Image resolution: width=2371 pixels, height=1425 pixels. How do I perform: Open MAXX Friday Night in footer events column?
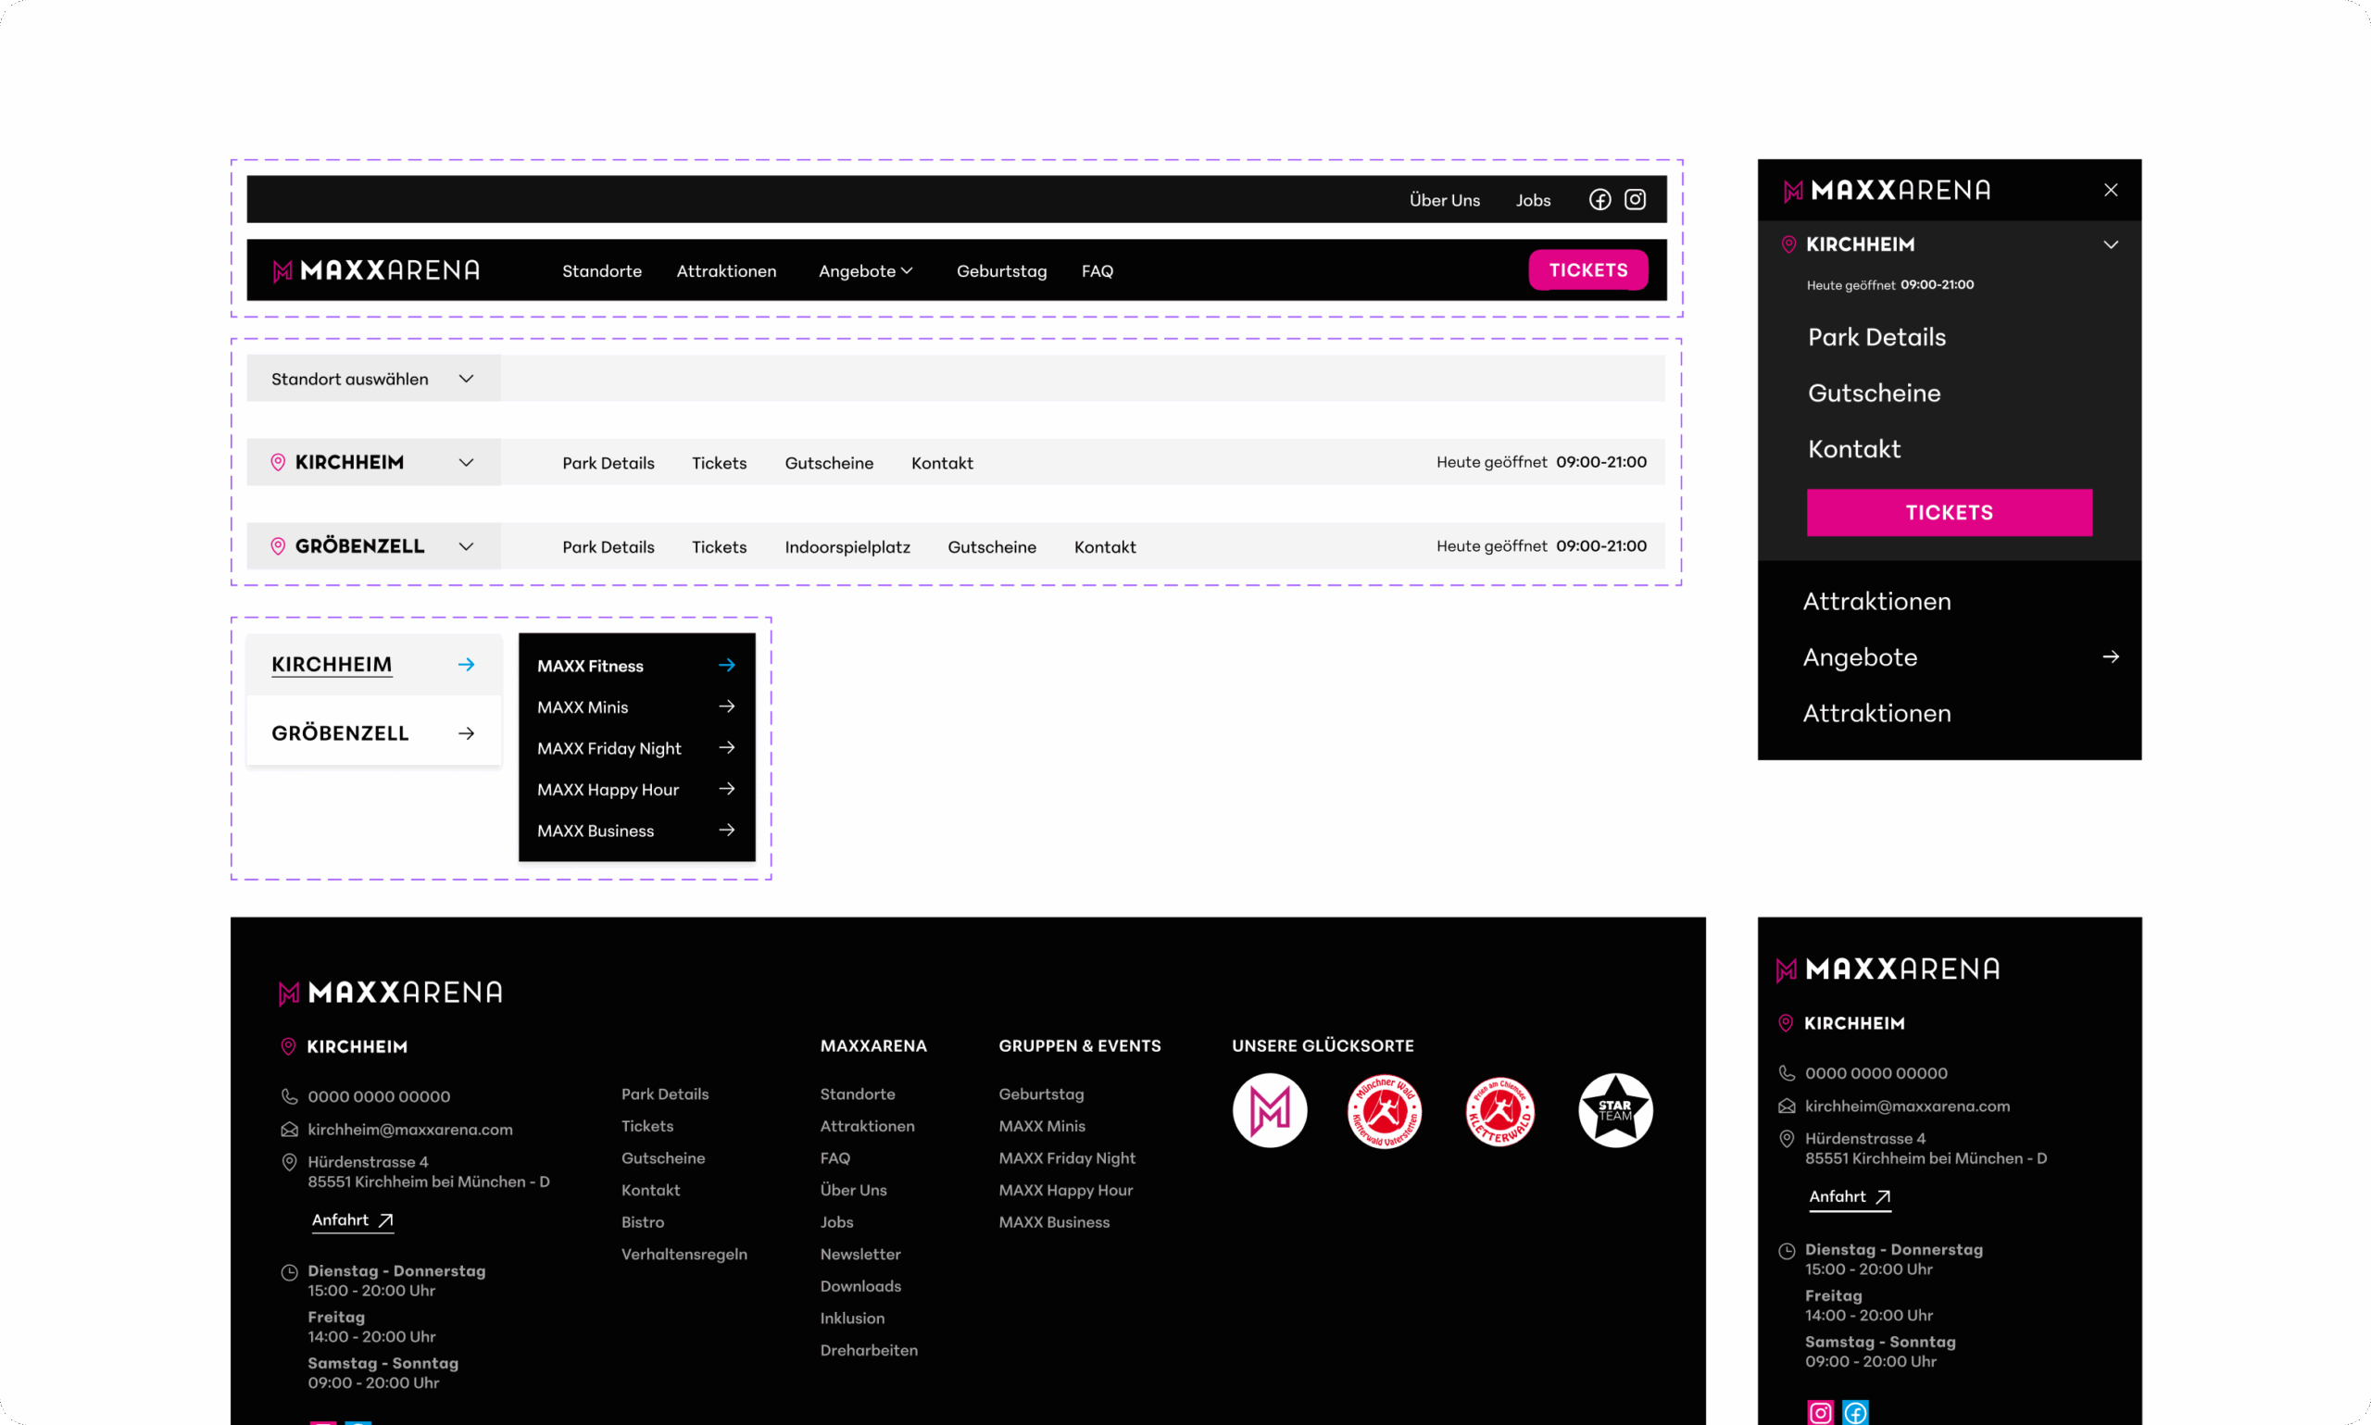[1066, 1159]
